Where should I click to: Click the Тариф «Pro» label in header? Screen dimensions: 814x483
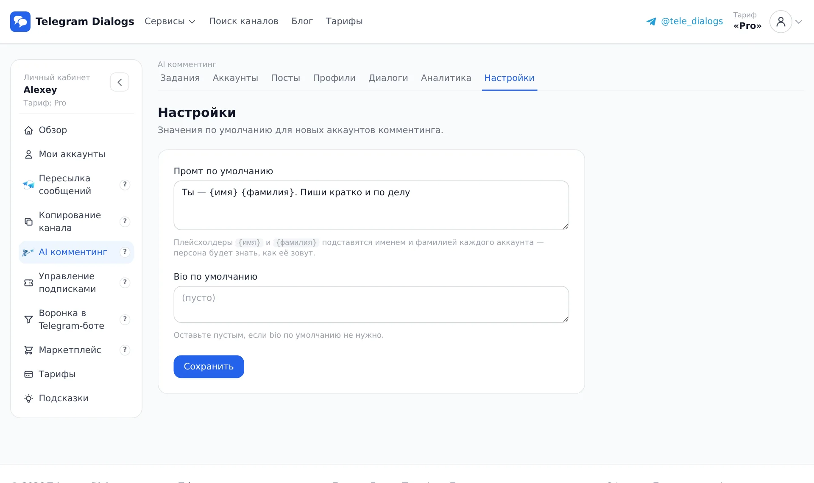click(x=747, y=21)
